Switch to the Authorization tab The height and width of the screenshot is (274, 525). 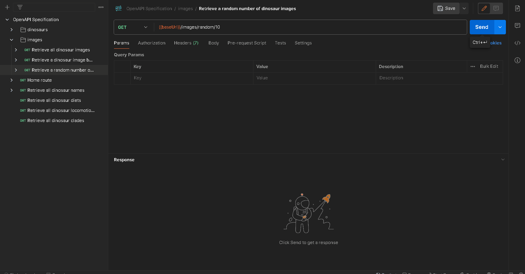coord(152,43)
